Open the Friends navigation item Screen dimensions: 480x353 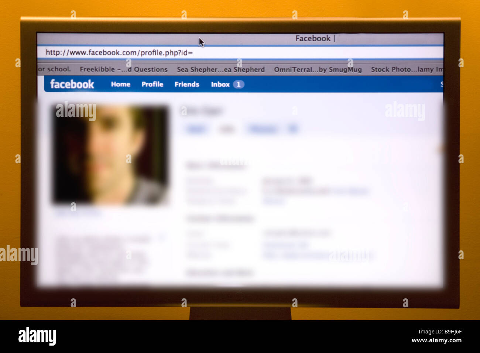187,84
